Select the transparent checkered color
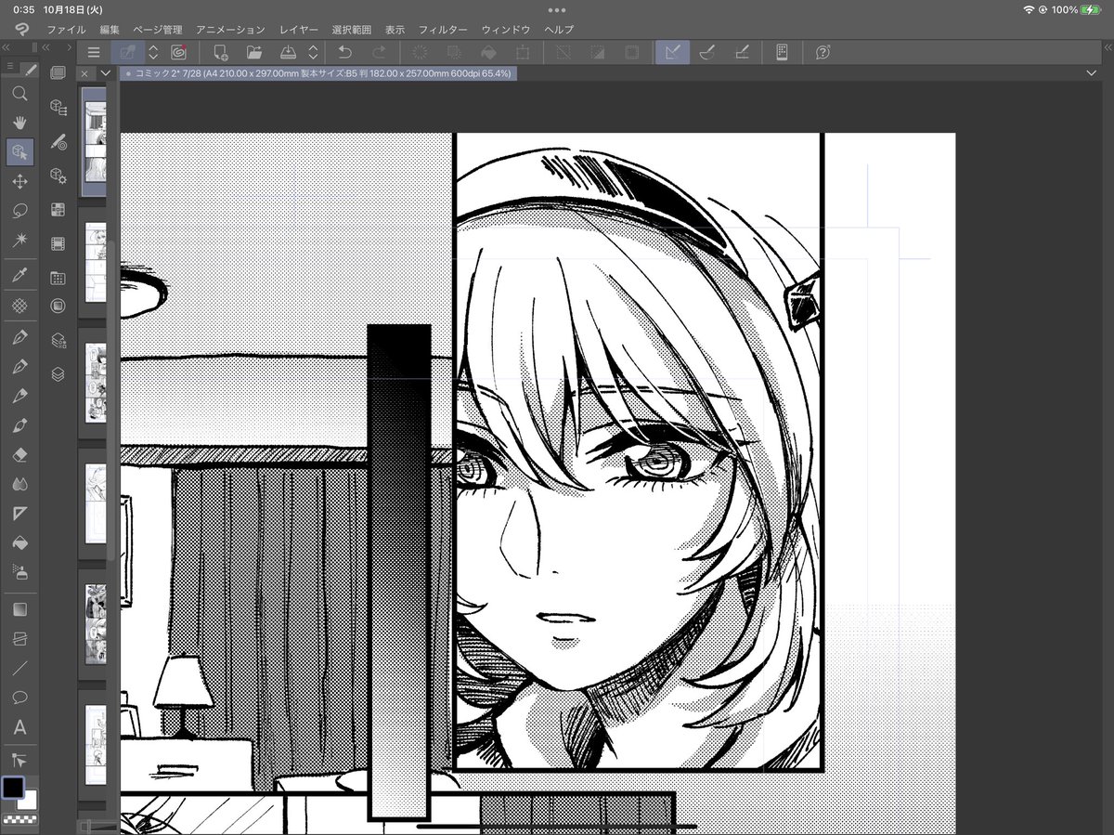Image resolution: width=1114 pixels, height=835 pixels. (19, 820)
